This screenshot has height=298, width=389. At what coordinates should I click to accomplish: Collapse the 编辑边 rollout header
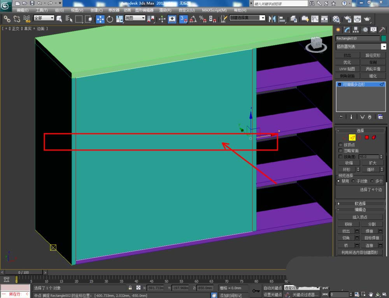pos(360,210)
